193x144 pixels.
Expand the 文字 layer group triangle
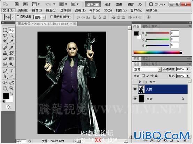140,82
